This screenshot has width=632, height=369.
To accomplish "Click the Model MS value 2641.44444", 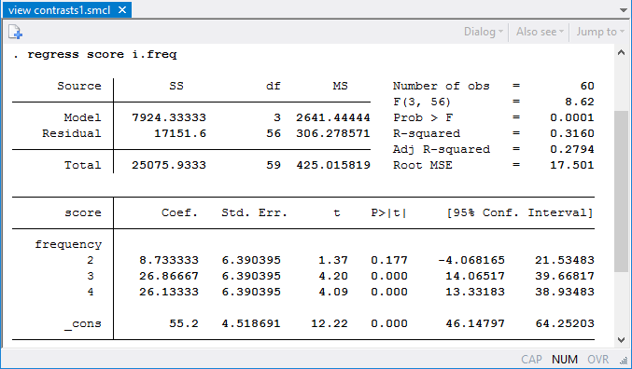I will point(333,117).
